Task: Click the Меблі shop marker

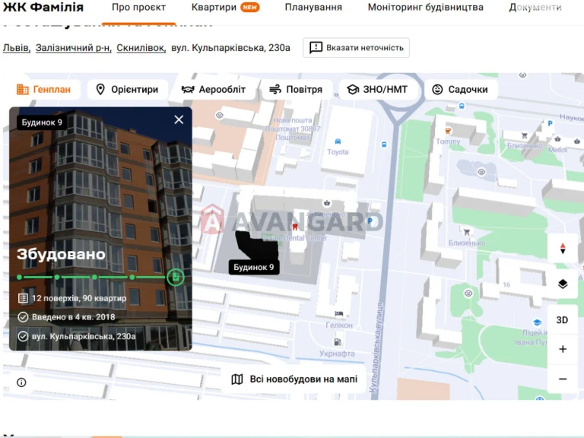Action: [x=557, y=139]
